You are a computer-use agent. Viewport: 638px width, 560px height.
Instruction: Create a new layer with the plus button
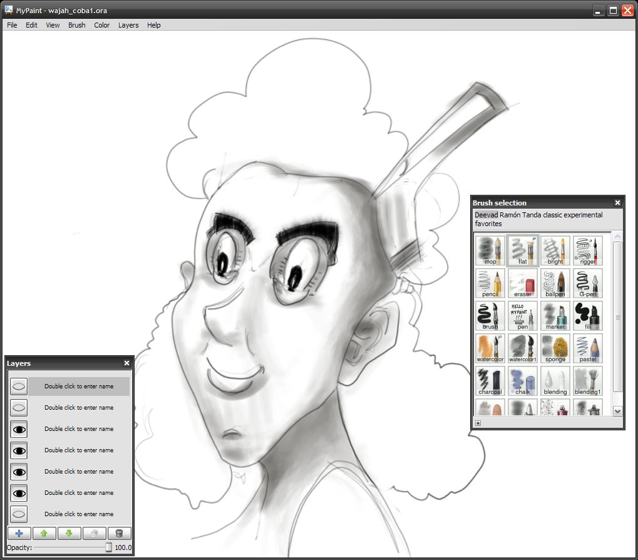[19, 533]
